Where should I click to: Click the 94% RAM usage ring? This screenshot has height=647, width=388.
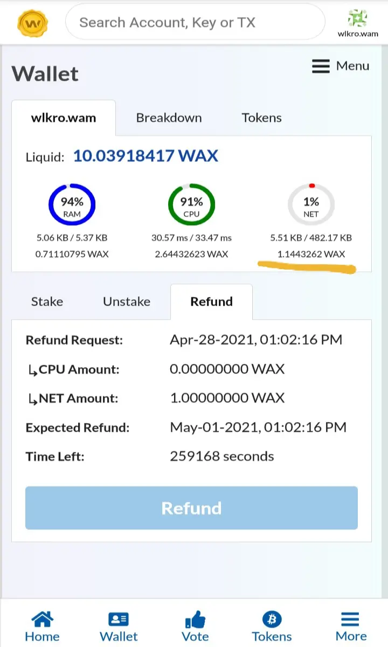tap(72, 205)
